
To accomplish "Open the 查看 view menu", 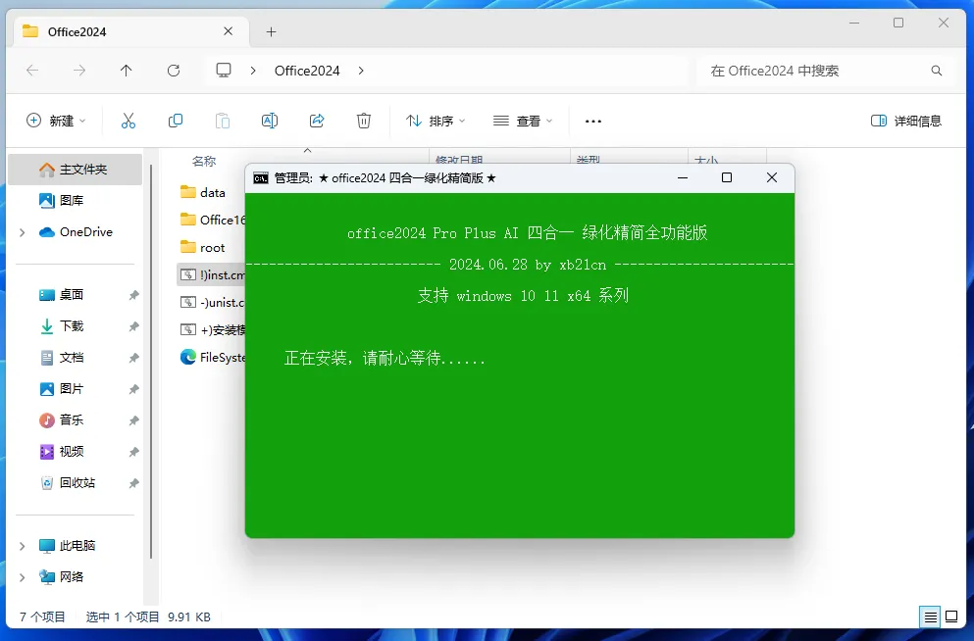I will click(523, 121).
